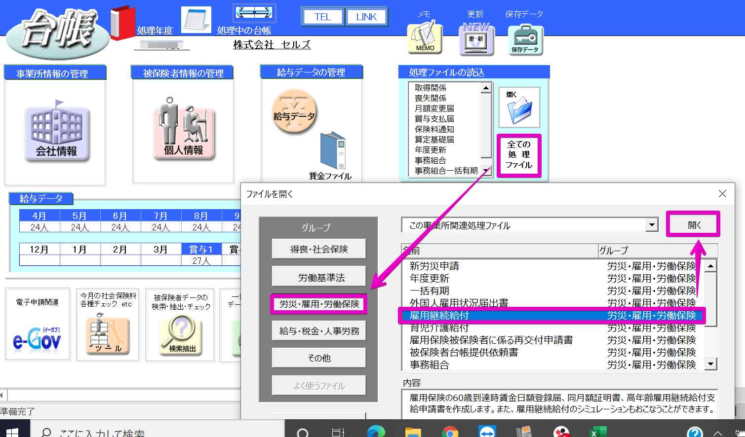Click the Windows Start button

pyautogui.click(x=12, y=432)
